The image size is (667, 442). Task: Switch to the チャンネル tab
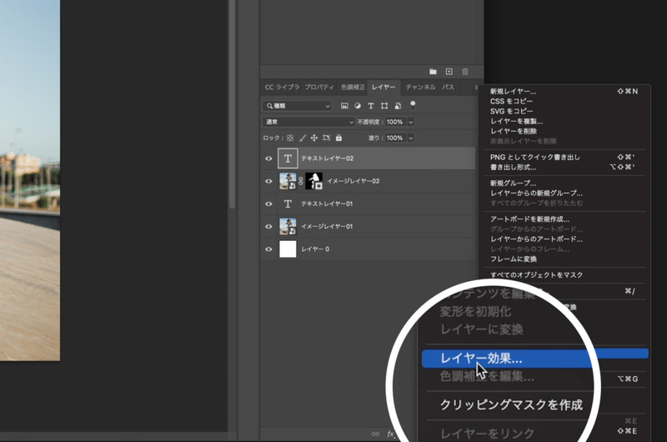pyautogui.click(x=420, y=88)
